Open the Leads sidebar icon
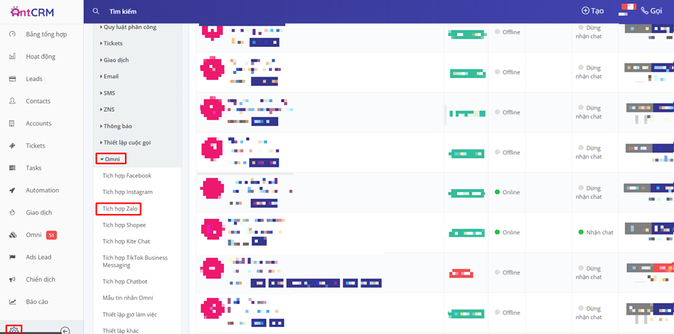This screenshot has height=334, width=674. click(12, 79)
